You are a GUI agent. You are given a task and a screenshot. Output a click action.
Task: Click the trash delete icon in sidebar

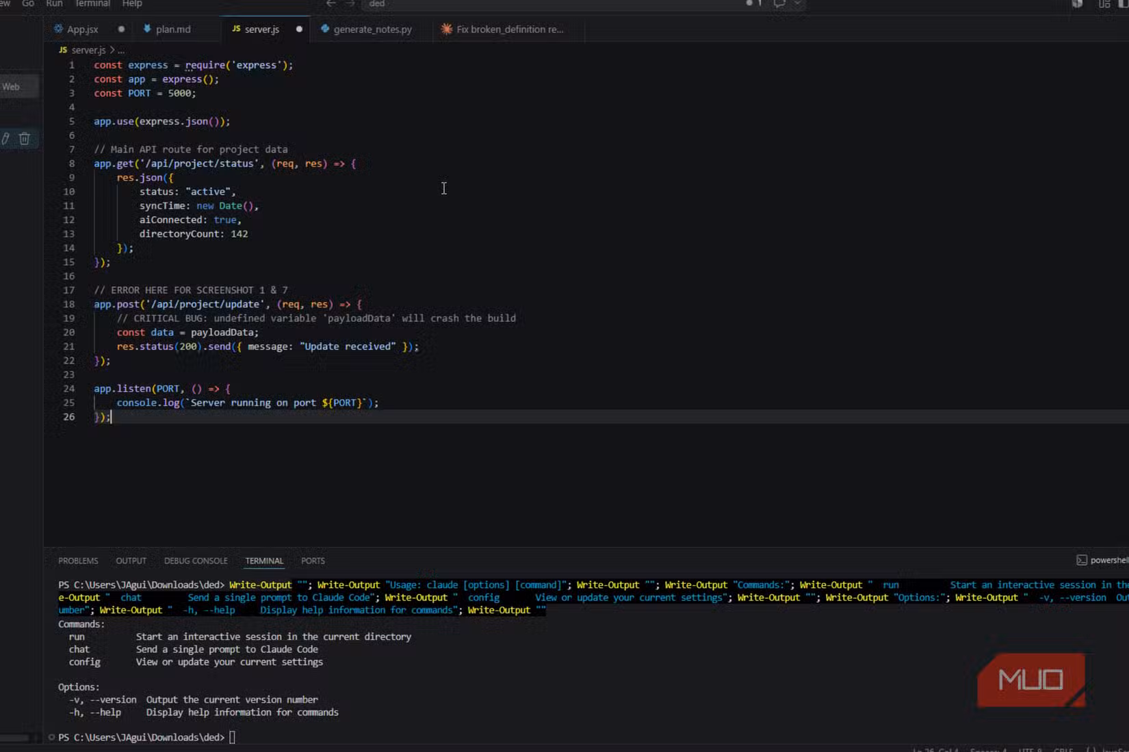point(25,139)
